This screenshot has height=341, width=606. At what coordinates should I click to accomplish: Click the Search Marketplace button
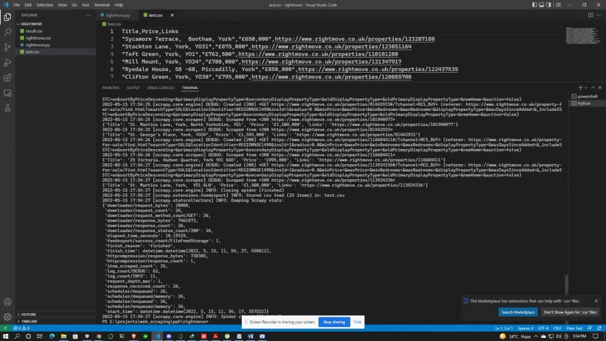[518, 312]
